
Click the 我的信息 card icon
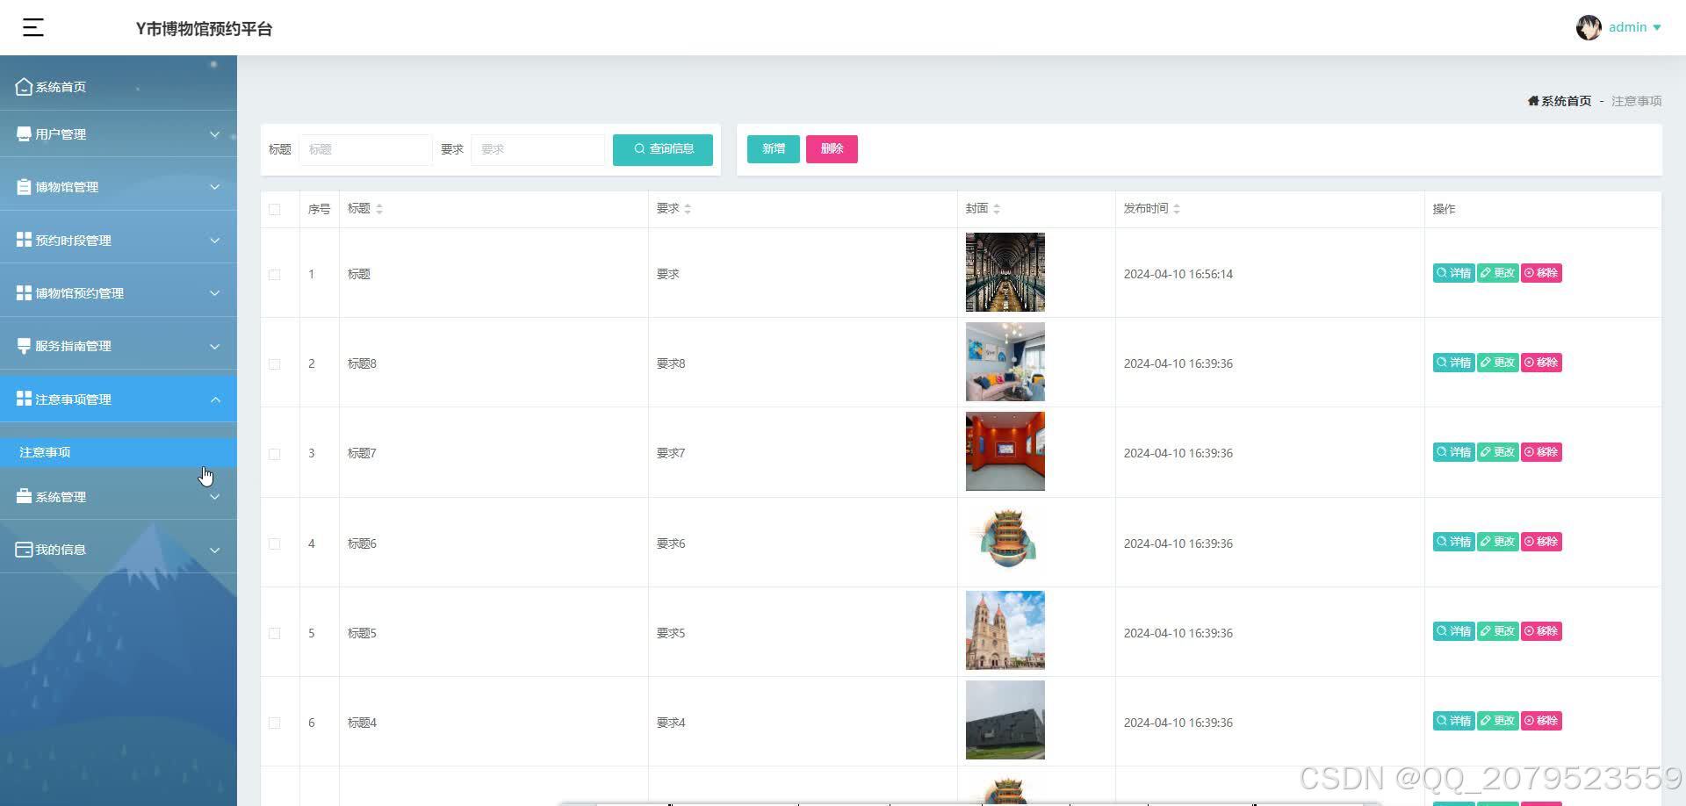click(24, 550)
